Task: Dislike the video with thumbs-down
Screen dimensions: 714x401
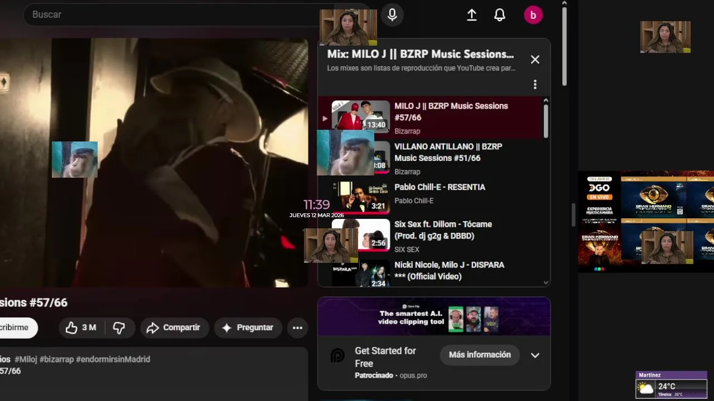Action: 119,327
